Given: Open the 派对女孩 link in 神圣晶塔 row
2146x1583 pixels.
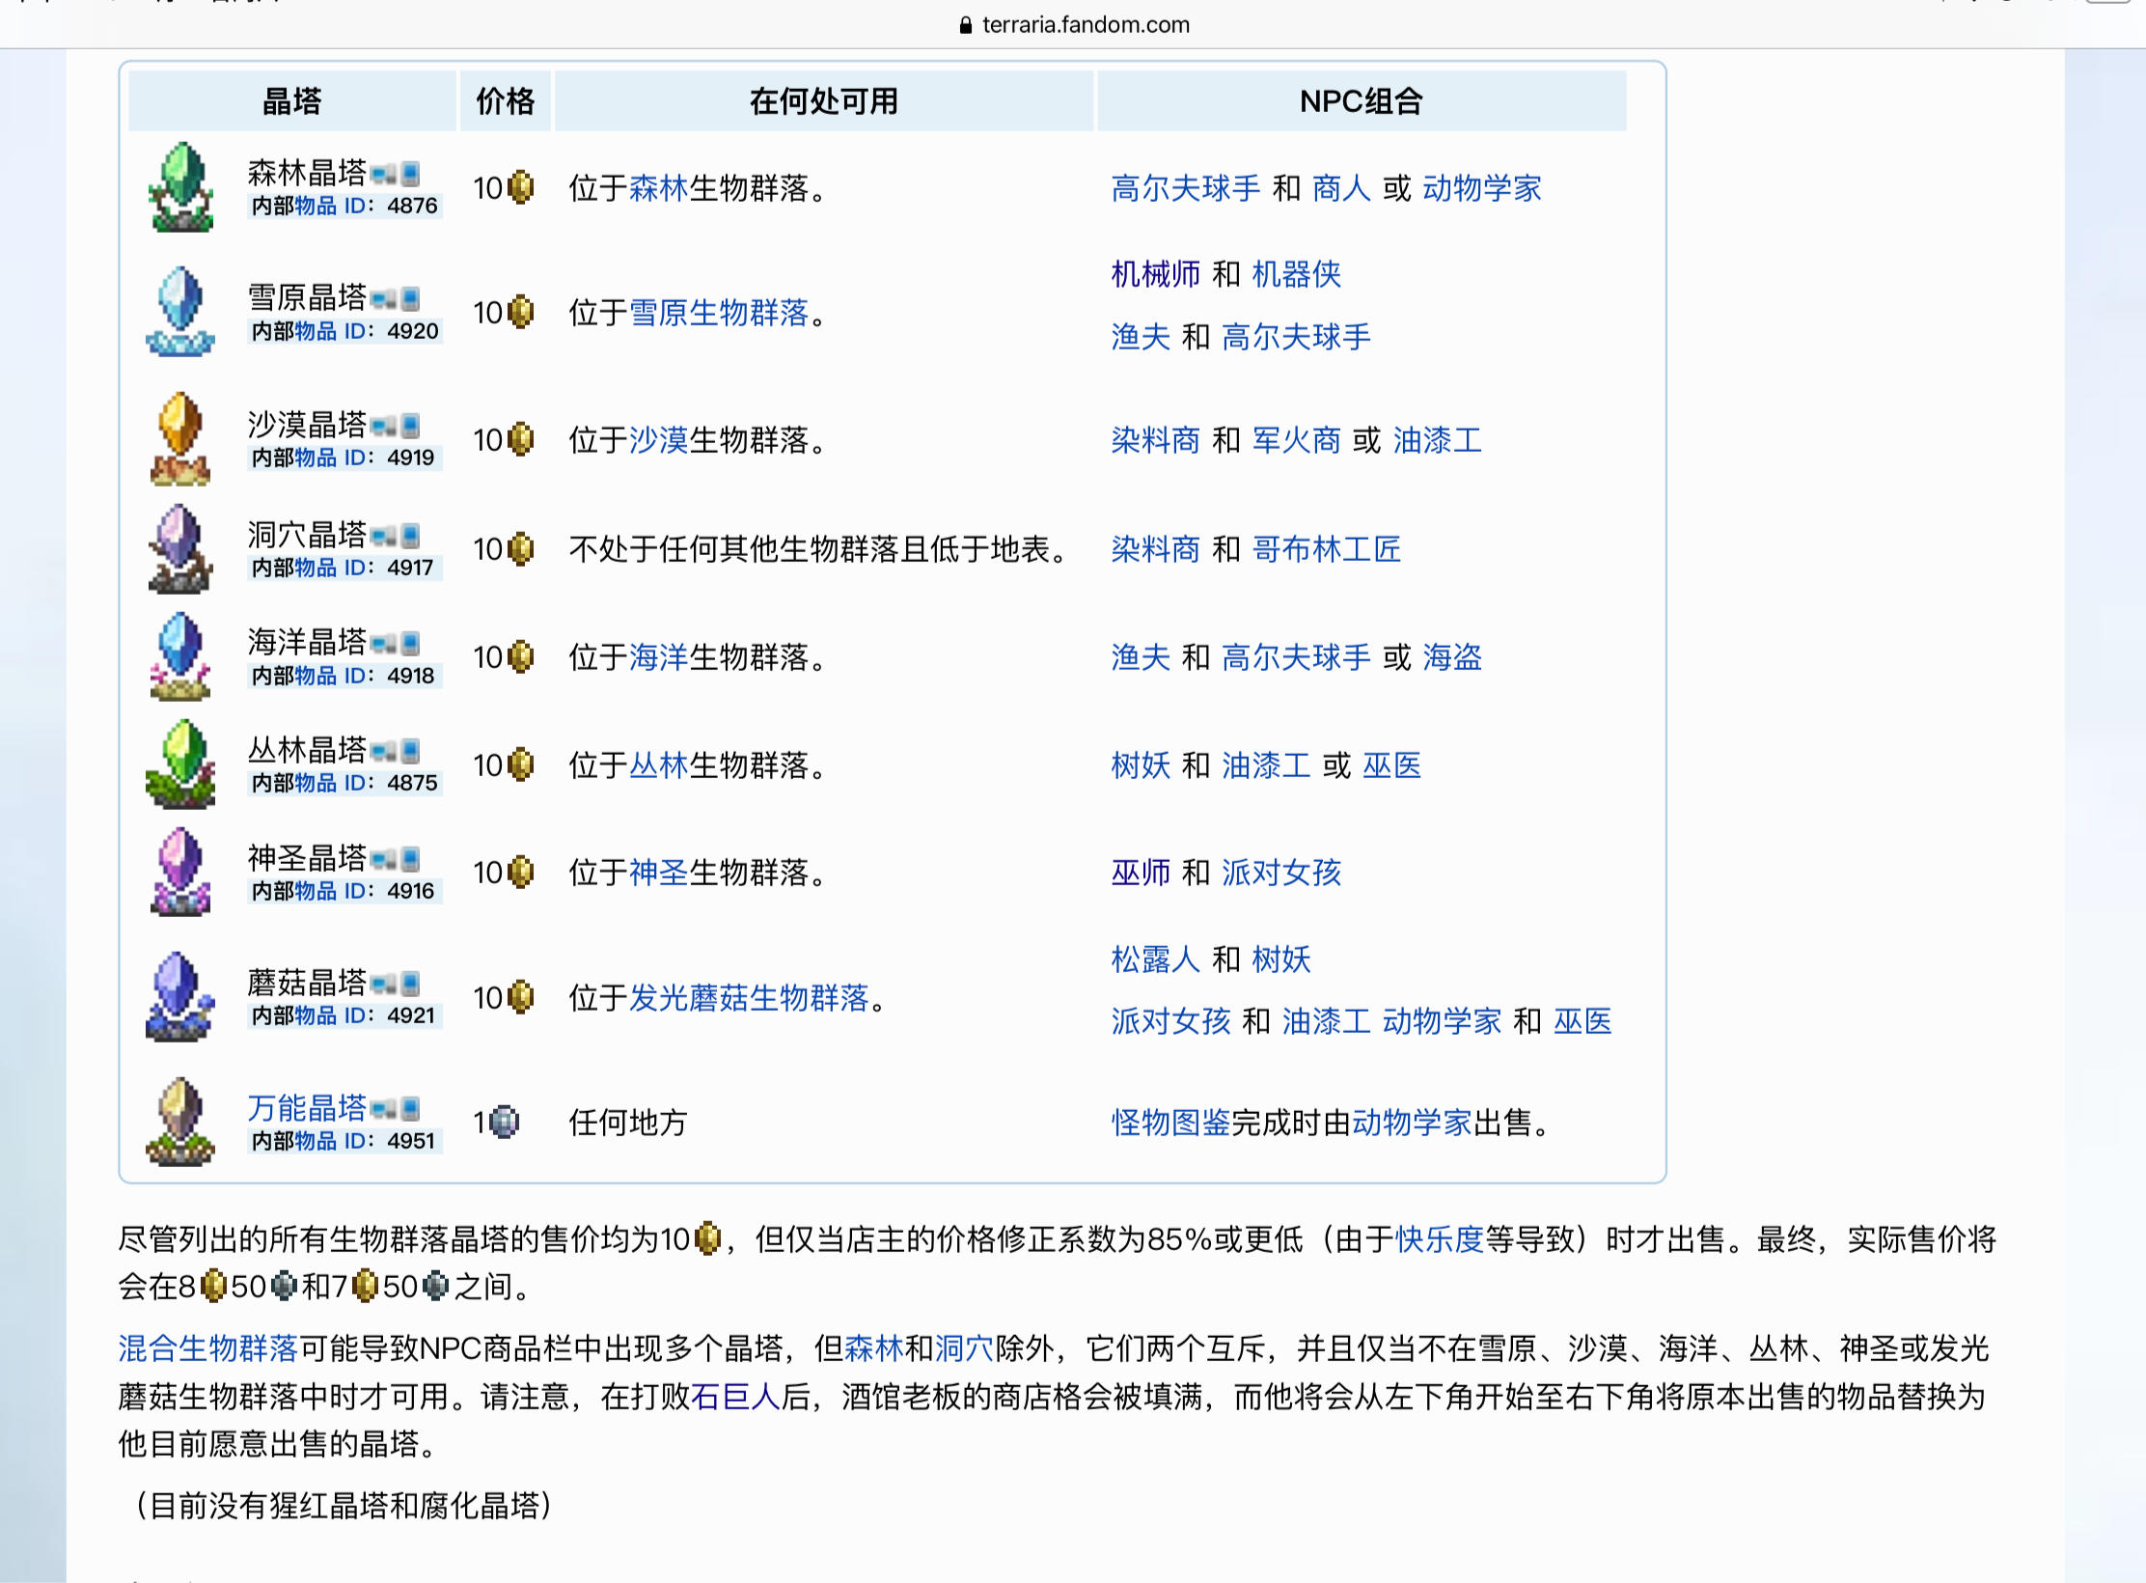Looking at the screenshot, I should (1281, 872).
